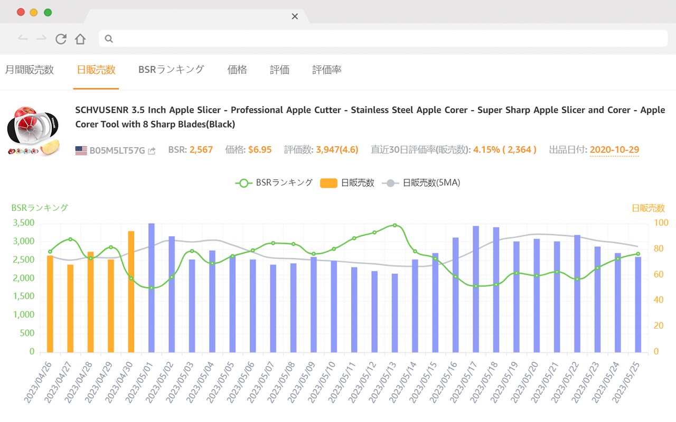
Task: Click the left axis label 3,500
Action: click(x=23, y=223)
